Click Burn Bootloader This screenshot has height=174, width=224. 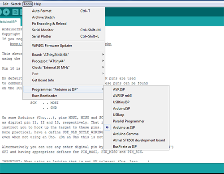tap(63, 96)
